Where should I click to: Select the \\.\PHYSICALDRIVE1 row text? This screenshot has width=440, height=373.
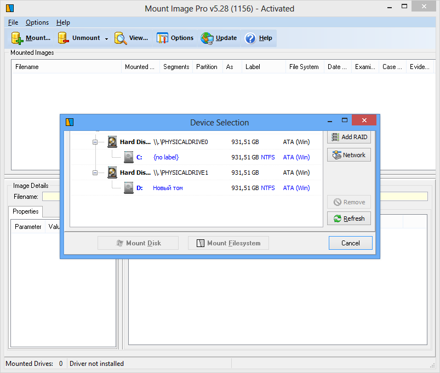[181, 173]
